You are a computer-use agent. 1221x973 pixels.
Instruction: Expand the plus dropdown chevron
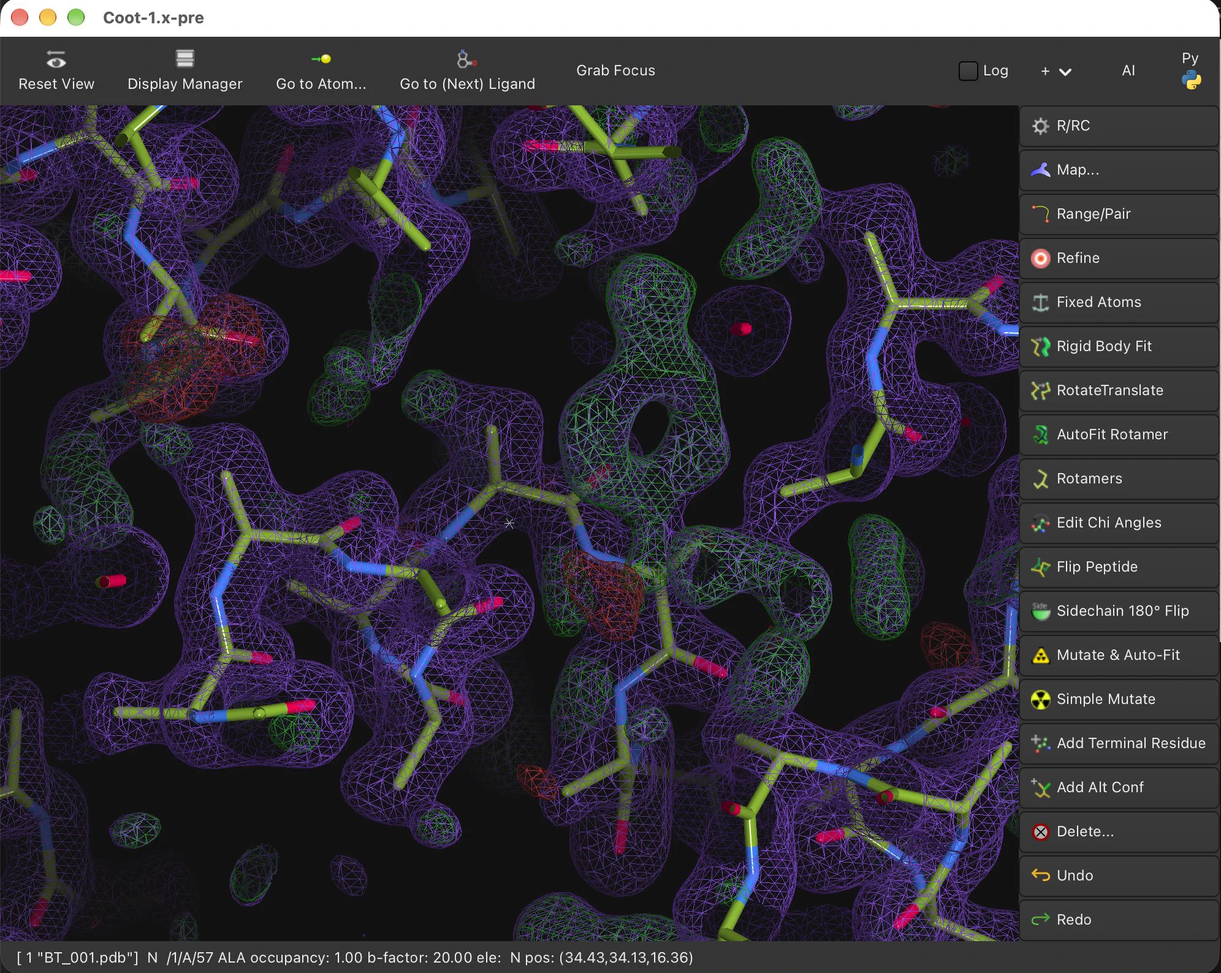pos(1065,72)
